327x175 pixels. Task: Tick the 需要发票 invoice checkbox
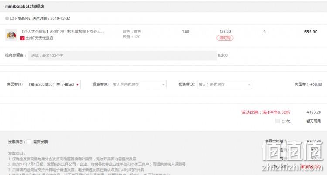pyautogui.click(x=29, y=142)
